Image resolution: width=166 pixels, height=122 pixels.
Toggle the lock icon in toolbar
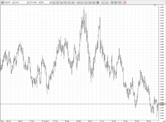(x=57, y=2)
